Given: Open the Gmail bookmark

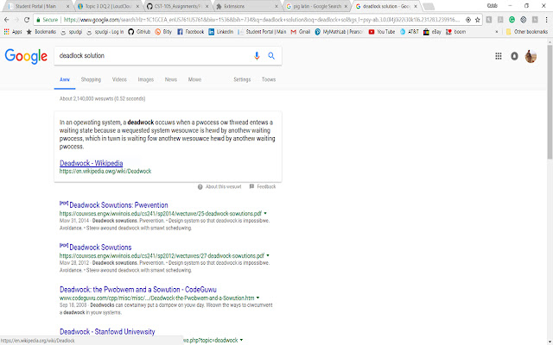Looking at the screenshot, I should [301, 32].
